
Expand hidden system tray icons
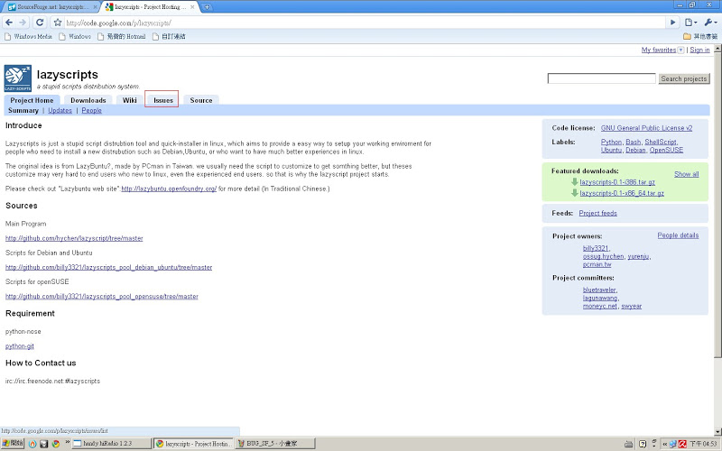click(665, 444)
